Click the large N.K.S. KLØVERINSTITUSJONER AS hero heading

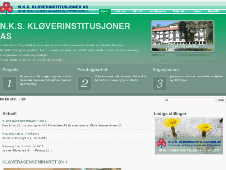point(65,31)
